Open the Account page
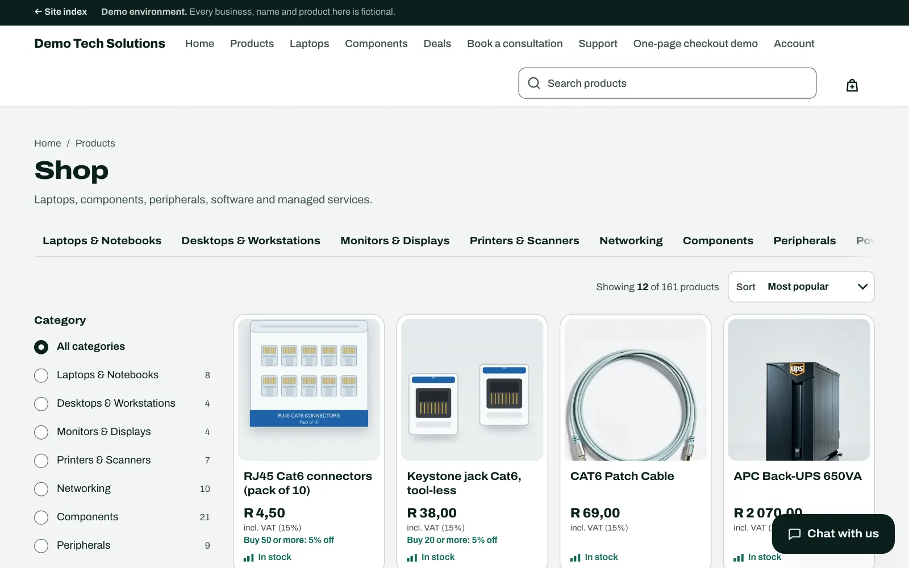Image resolution: width=909 pixels, height=568 pixels. coord(794,44)
